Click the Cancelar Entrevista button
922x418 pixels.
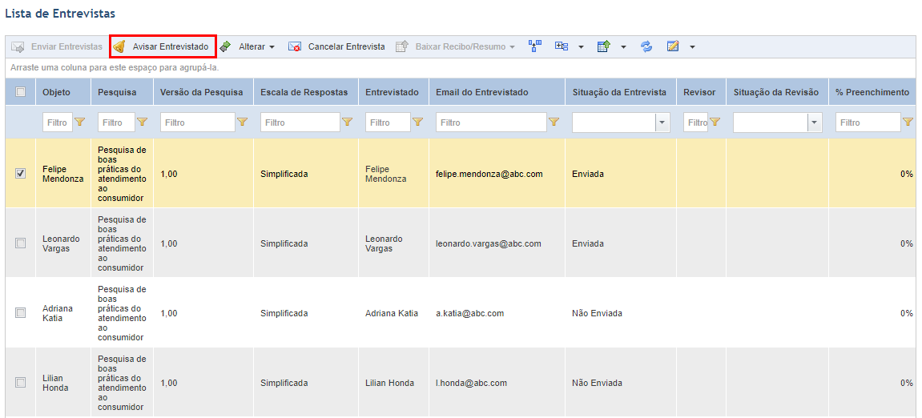[x=337, y=46]
